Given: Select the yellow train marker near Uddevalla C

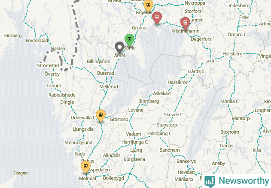Looking at the screenshot, I should point(101,116).
